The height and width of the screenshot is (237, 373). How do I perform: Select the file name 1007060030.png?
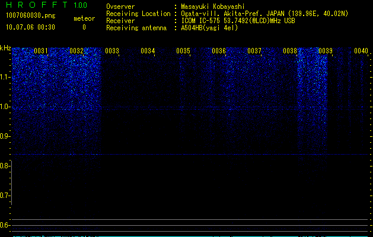coord(31,15)
